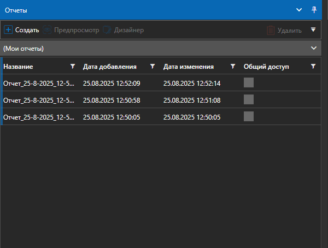Sort by Название column header

click(18, 67)
